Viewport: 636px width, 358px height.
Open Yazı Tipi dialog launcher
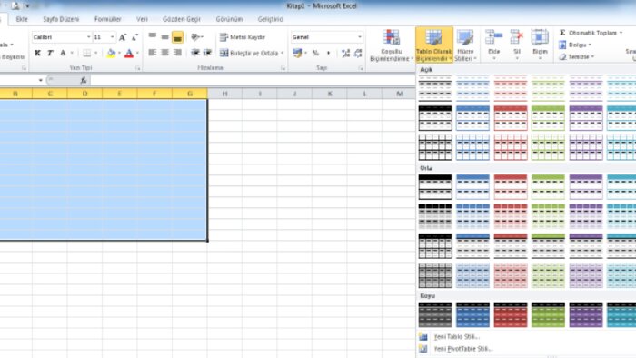(138, 68)
